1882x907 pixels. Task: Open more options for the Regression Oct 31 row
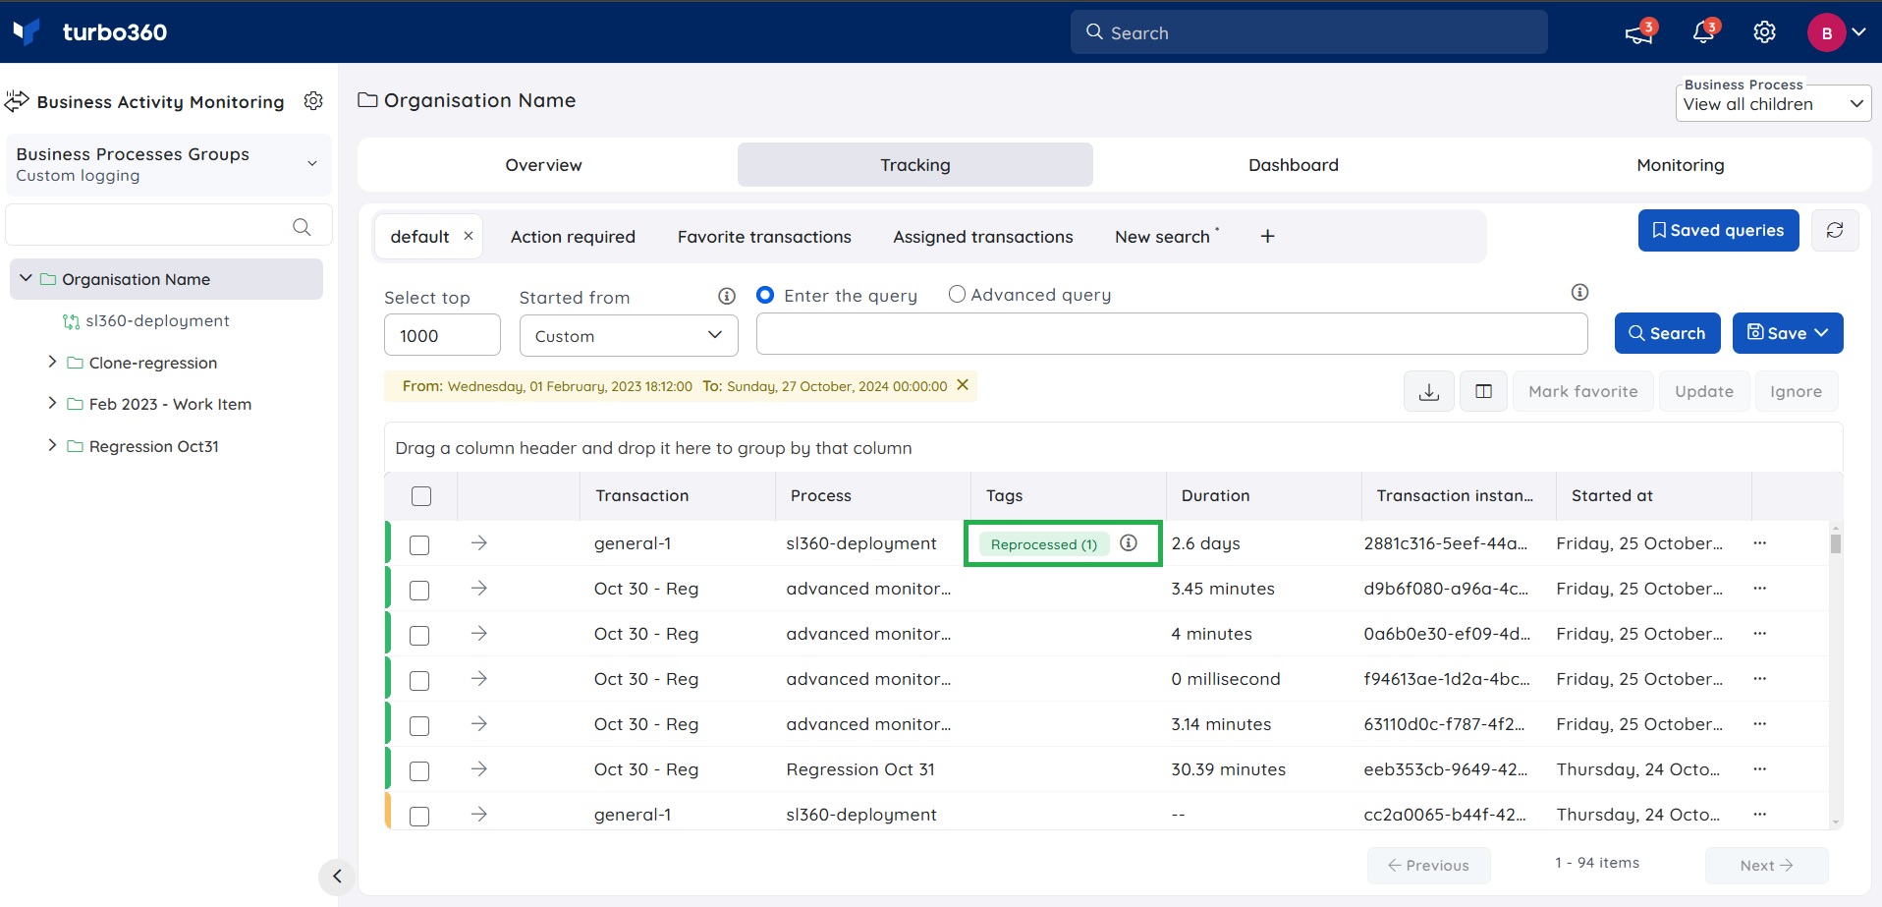tap(1759, 768)
